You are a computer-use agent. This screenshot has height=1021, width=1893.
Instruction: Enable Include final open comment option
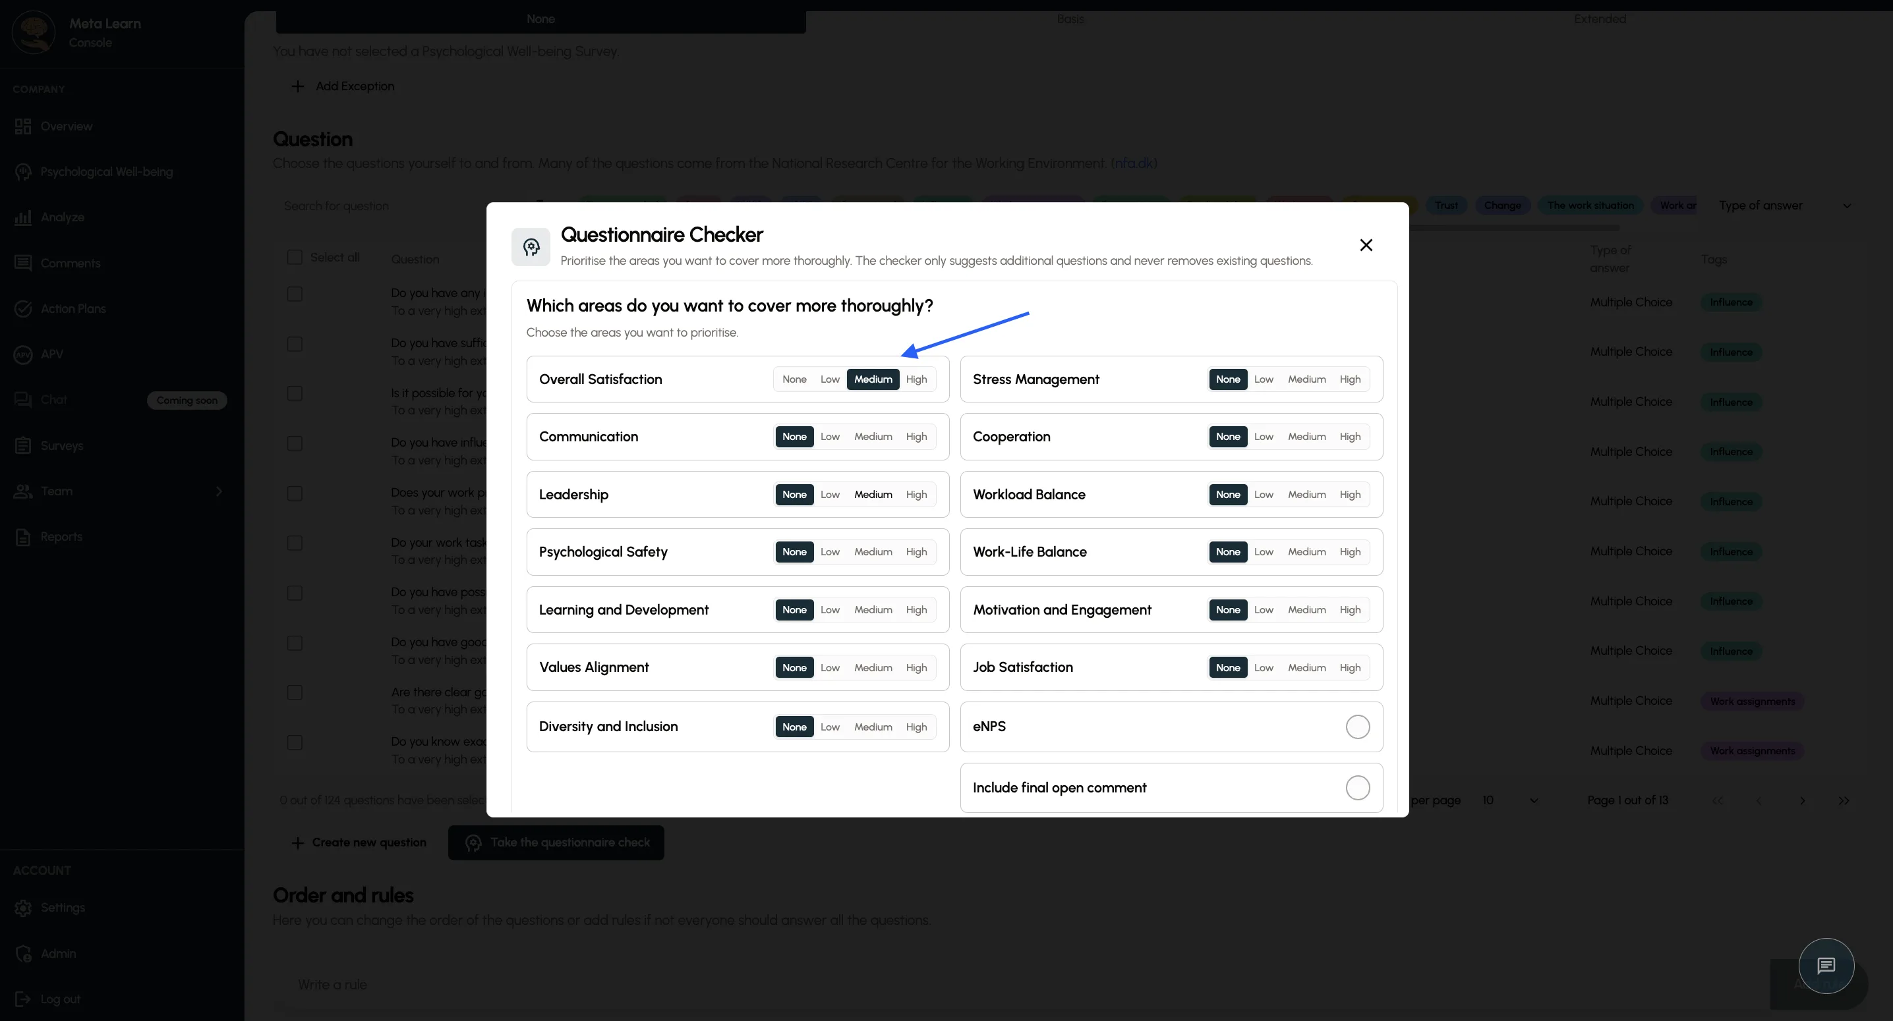(x=1357, y=788)
